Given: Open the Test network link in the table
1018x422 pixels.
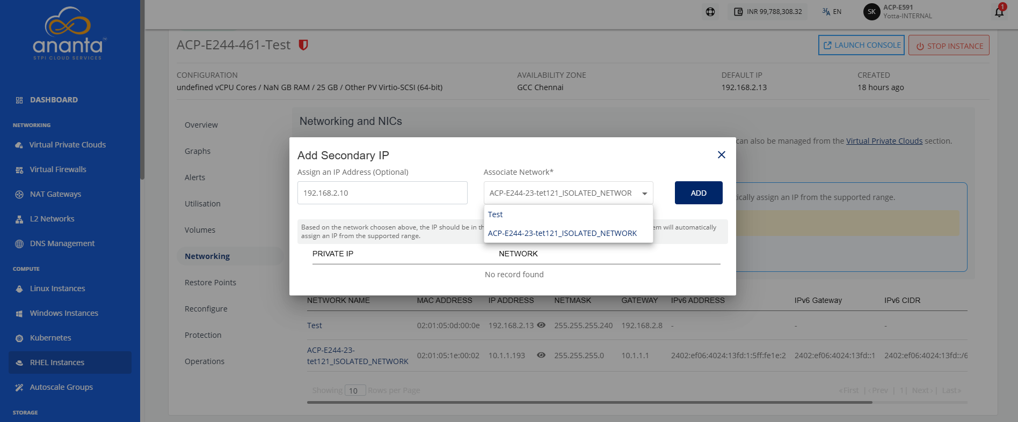Looking at the screenshot, I should (x=315, y=325).
